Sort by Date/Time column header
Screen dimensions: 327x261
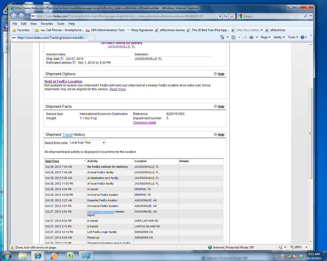tap(52, 161)
